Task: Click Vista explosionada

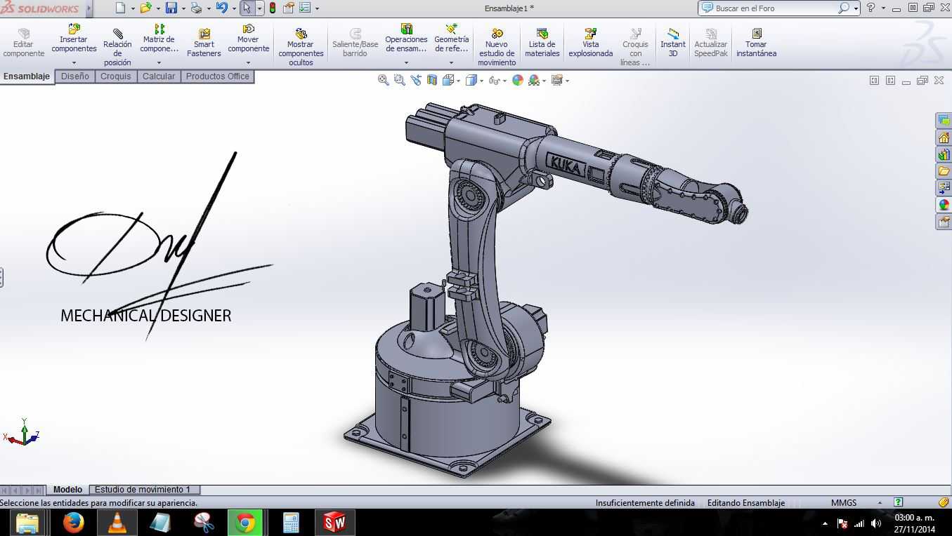Action: pyautogui.click(x=590, y=43)
